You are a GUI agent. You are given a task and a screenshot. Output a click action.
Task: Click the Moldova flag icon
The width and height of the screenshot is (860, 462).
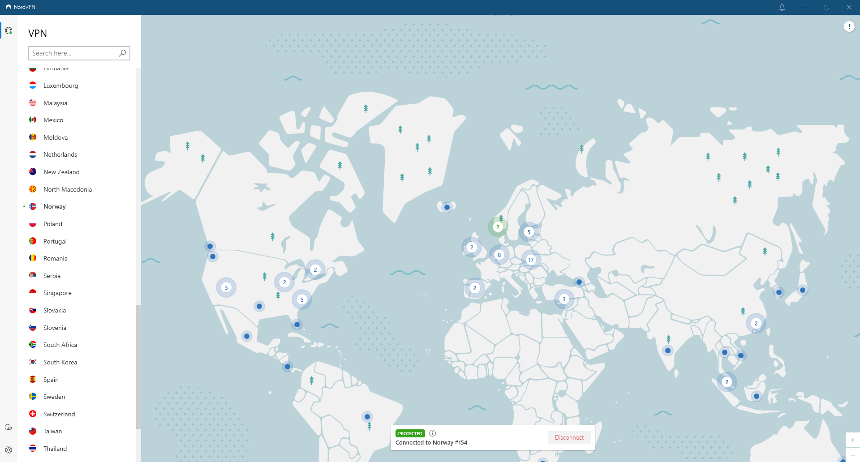(x=33, y=137)
